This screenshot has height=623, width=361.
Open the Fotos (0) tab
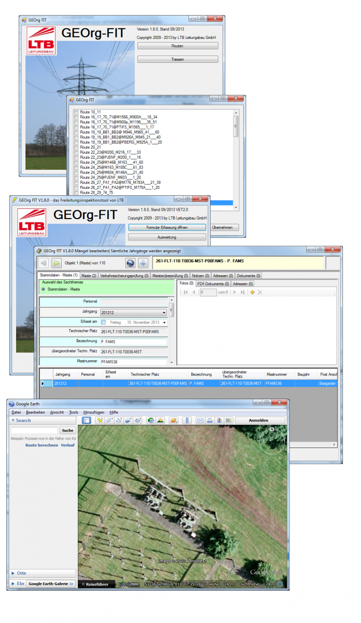click(x=187, y=284)
